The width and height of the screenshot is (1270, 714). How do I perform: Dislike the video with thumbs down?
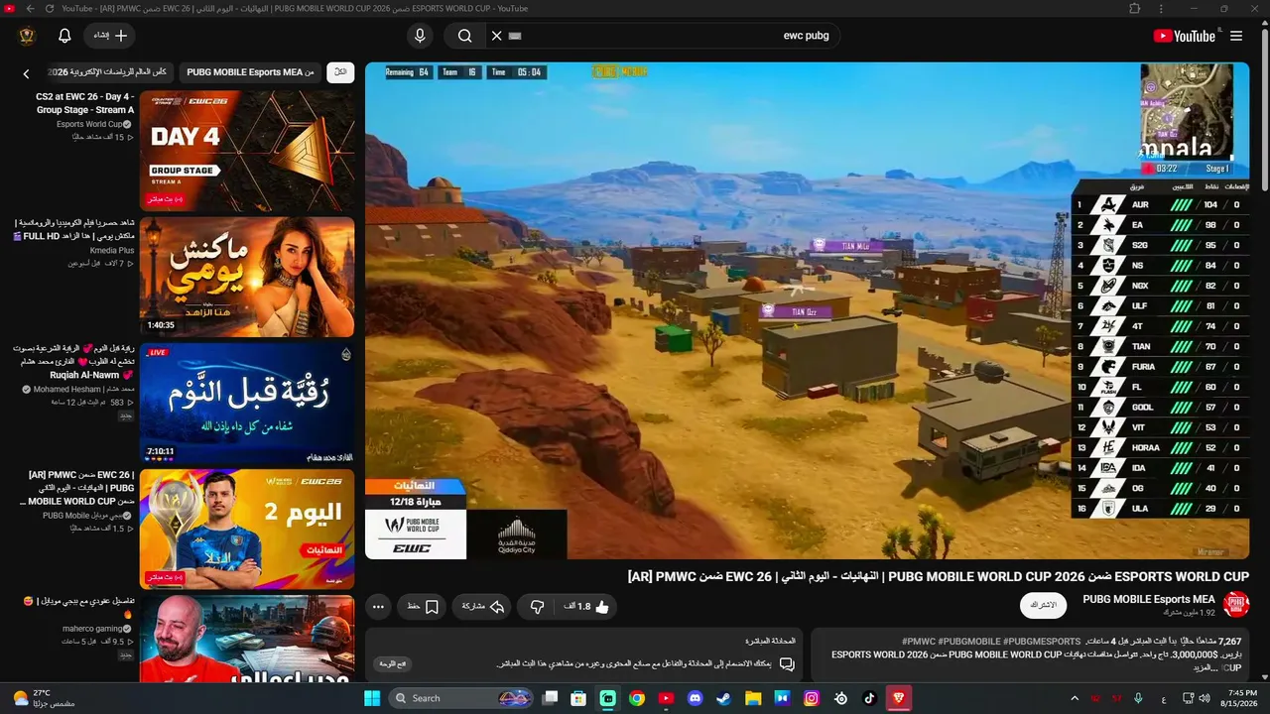click(x=537, y=606)
